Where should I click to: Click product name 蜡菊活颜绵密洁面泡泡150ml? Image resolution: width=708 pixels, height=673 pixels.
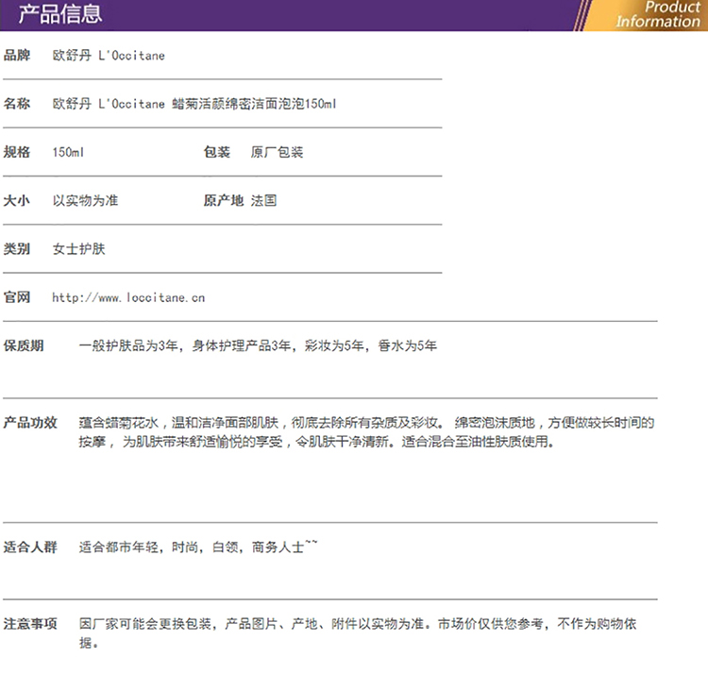point(254,104)
